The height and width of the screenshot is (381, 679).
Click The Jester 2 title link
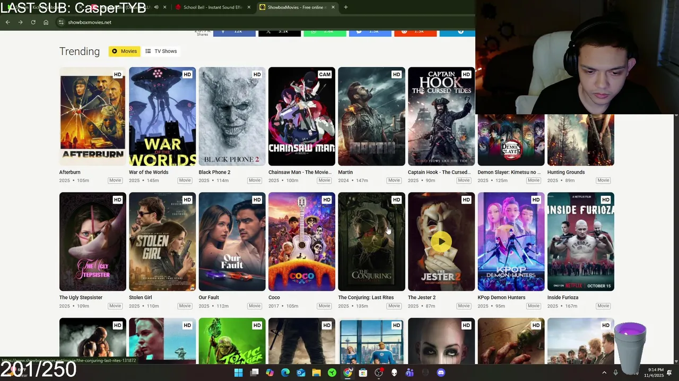422,297
